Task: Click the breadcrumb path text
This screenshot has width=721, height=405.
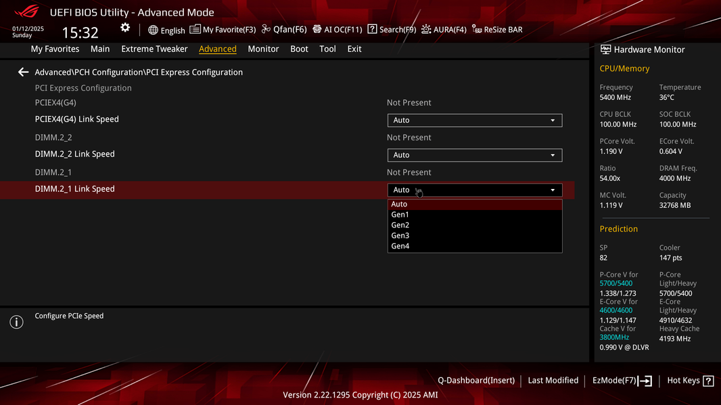Action: [139, 72]
